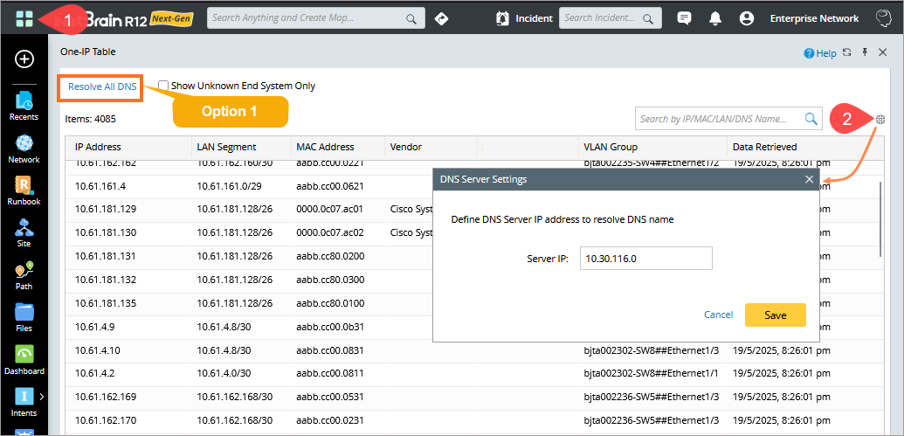Open the chat messages icon
Screen dimensions: 904x436
point(685,18)
